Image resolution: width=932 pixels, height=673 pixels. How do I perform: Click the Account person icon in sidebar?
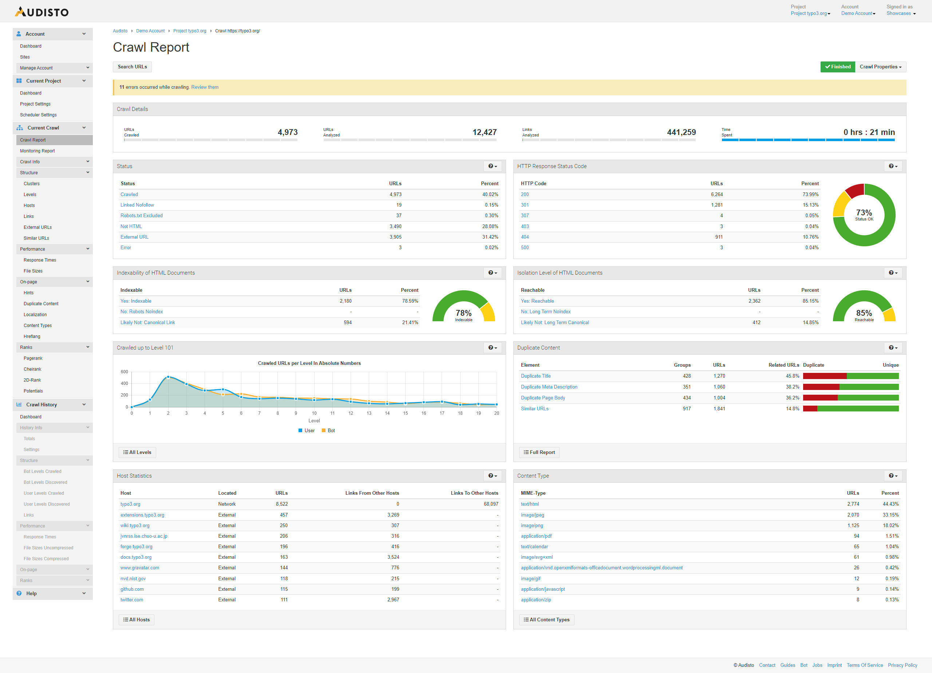tap(19, 34)
